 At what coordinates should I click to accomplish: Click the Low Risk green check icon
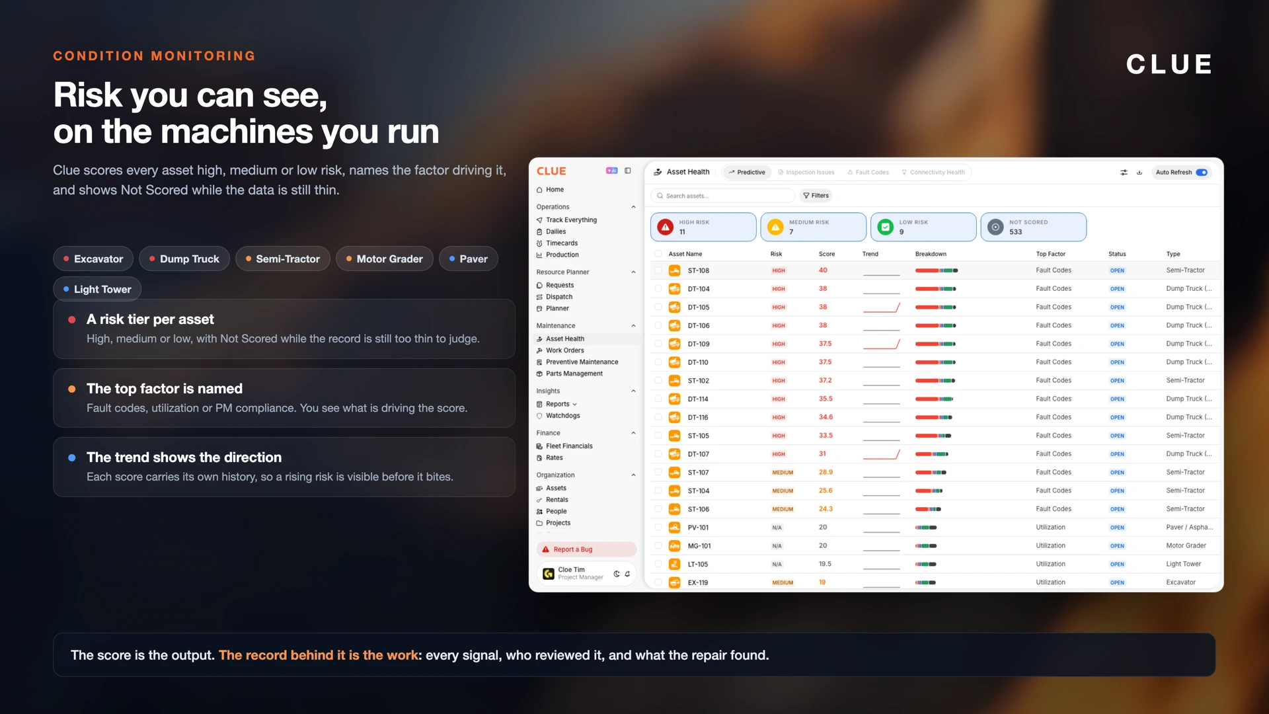[x=885, y=227]
